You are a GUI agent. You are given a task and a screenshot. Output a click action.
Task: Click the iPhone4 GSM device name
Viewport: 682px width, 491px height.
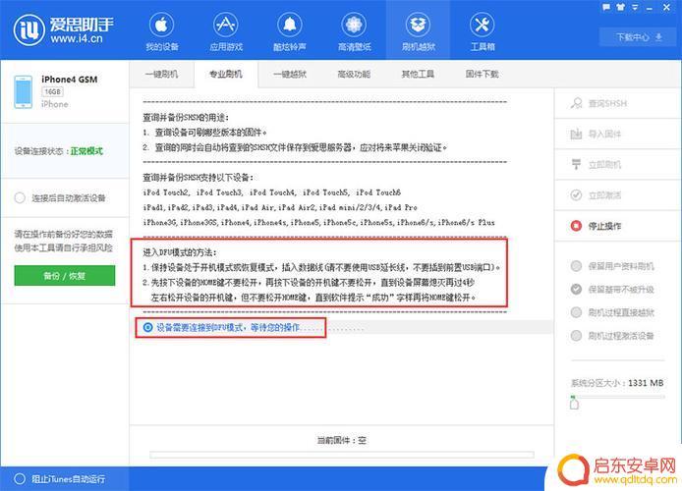click(70, 80)
